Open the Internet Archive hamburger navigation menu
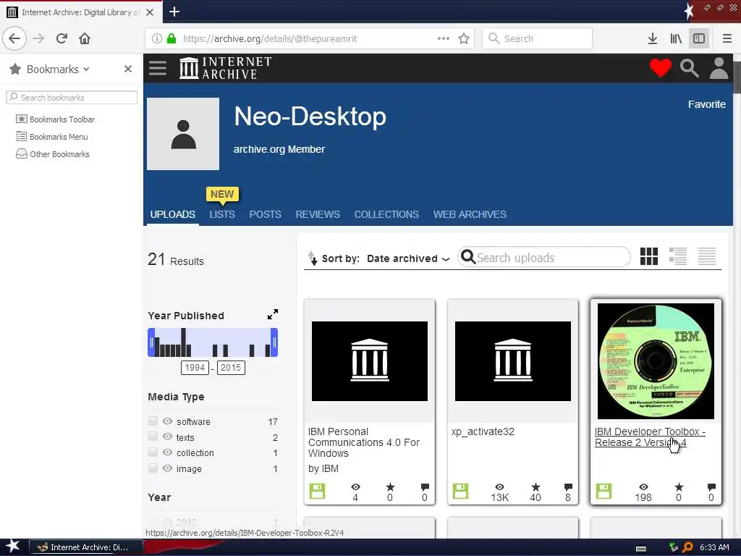 158,68
